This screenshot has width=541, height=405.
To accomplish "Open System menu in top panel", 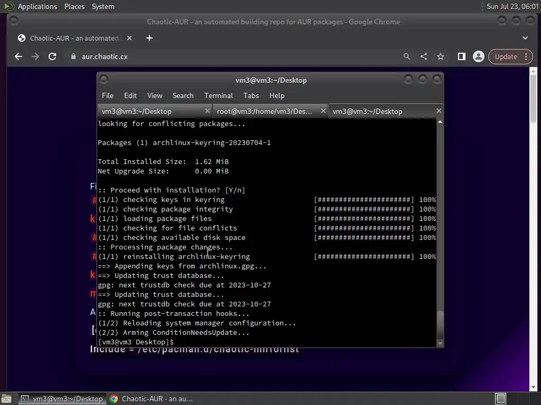I will pyautogui.click(x=103, y=6).
